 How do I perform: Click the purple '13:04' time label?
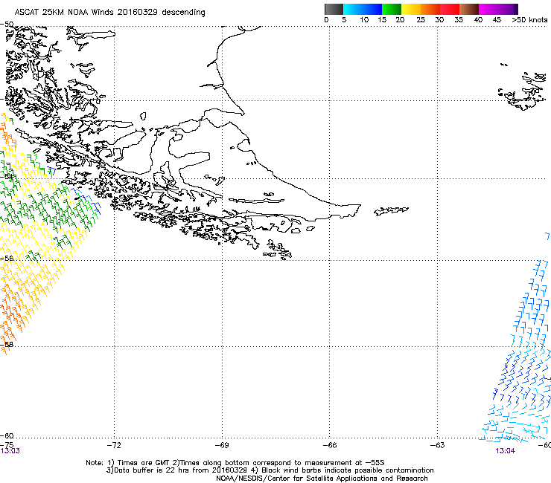506,451
